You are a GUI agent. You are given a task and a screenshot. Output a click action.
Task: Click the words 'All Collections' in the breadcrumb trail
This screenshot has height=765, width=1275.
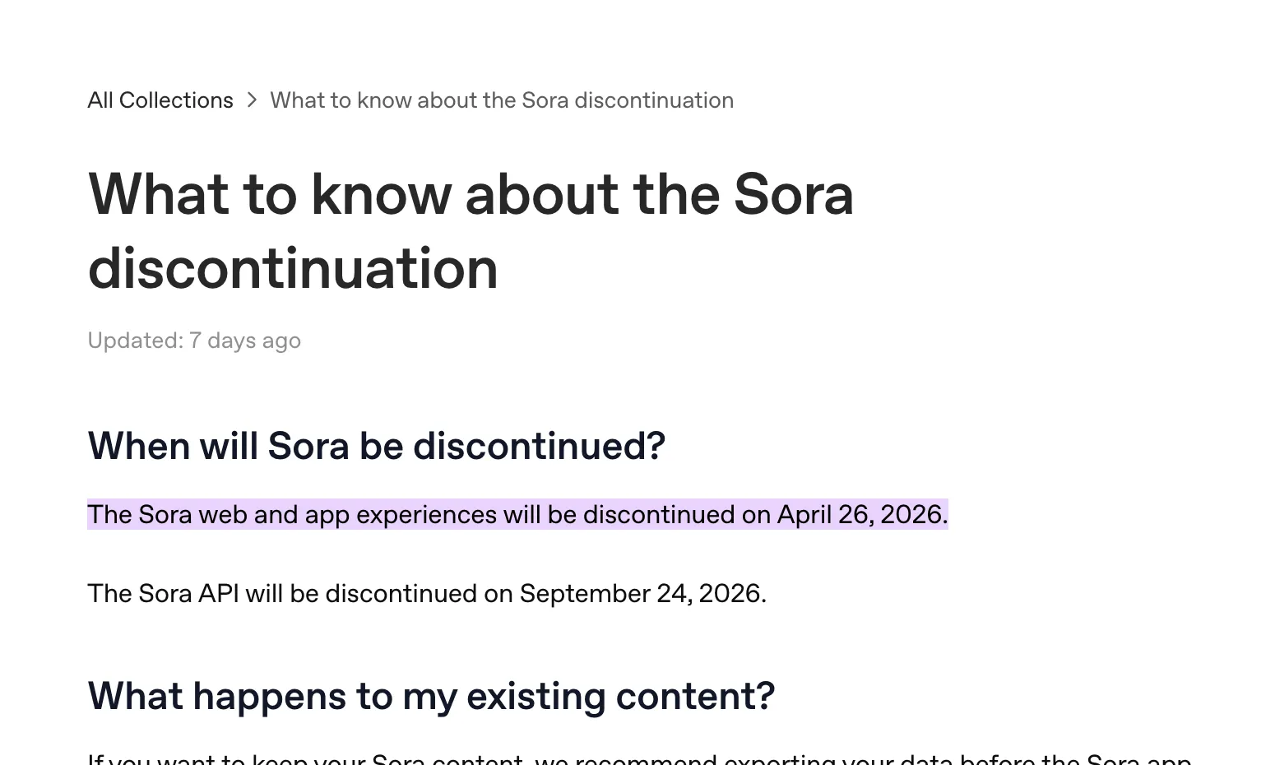click(x=160, y=100)
